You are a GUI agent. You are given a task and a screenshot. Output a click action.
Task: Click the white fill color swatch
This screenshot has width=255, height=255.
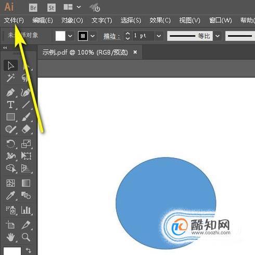(x=60, y=36)
